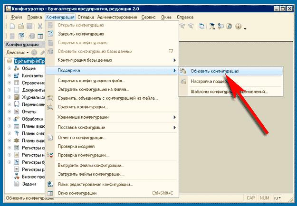Click the Общие node icon
297x206 pixels.
coord(17,68)
